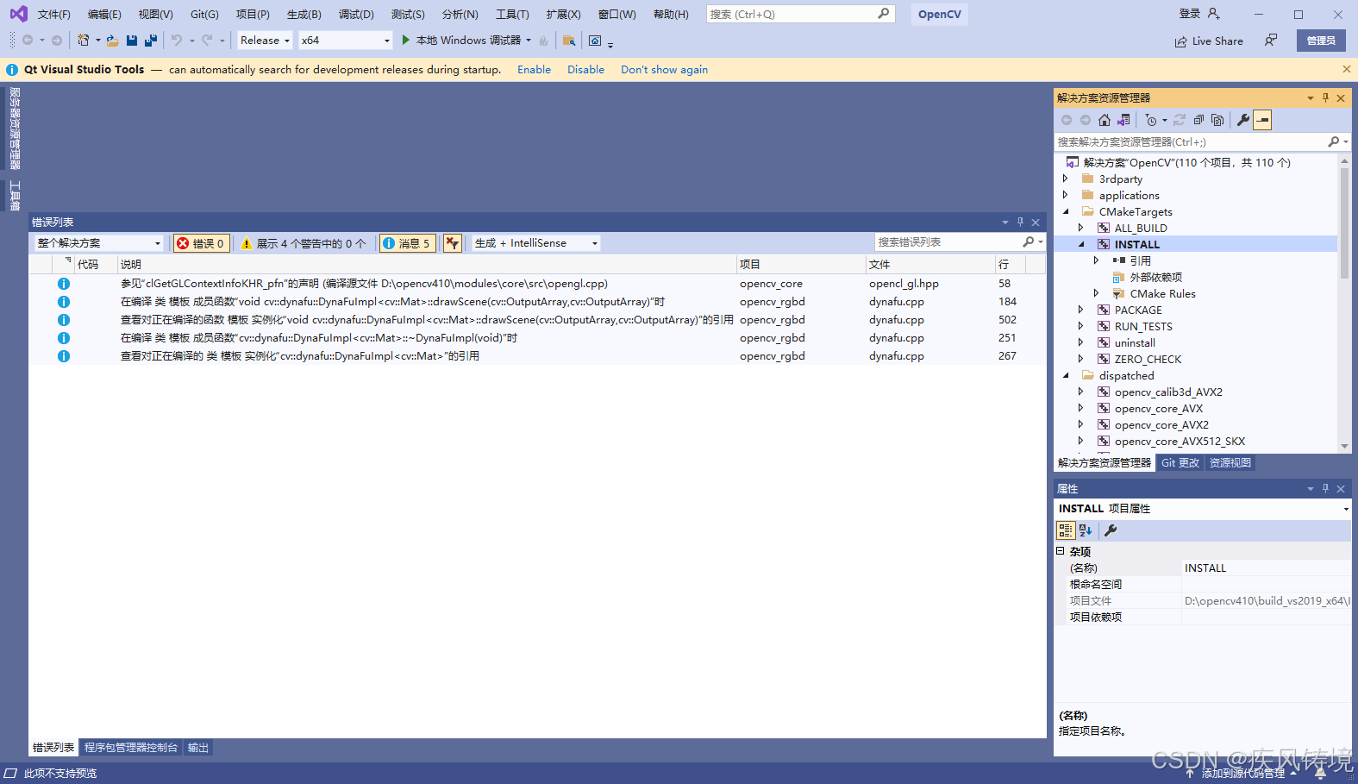Open the Entire Solution scope dropdown
The image size is (1358, 784).
99,243
